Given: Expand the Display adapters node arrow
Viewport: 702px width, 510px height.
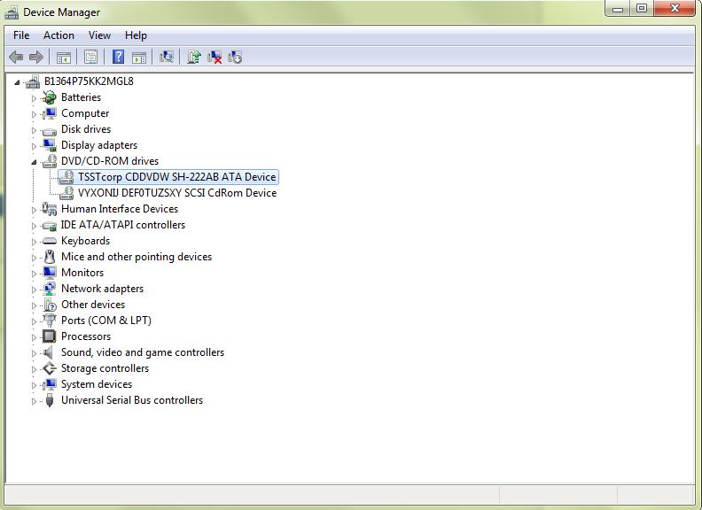Looking at the screenshot, I should click(34, 146).
